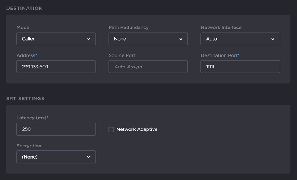Select the Latency (ms) field with 250
Viewport: 297px width, 180px height.
(56, 129)
